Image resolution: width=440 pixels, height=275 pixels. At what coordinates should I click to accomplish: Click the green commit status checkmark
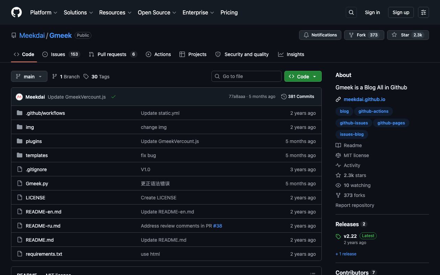113,97
